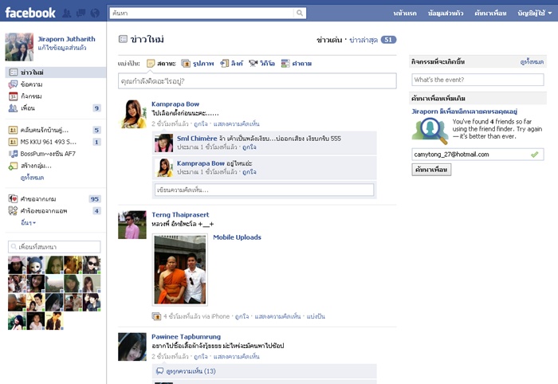Open Pawinee Tapbumrung profile link

[x=186, y=336]
